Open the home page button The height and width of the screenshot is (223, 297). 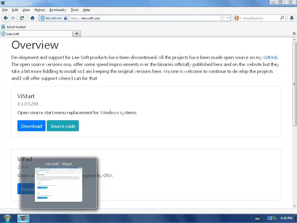[x=32, y=18]
